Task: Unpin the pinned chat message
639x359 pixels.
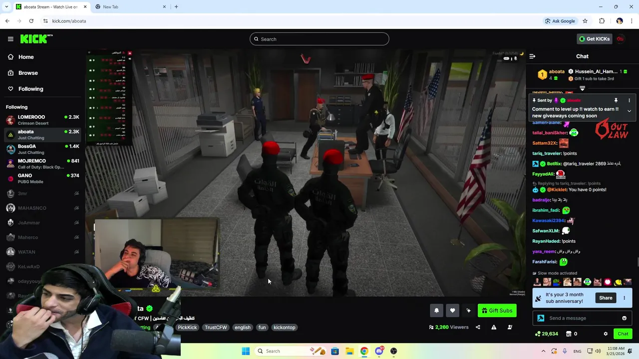Action: (x=616, y=100)
